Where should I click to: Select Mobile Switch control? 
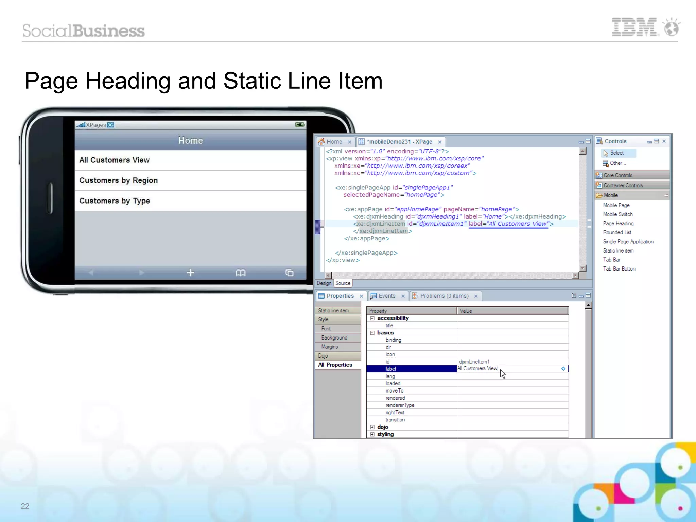click(x=618, y=214)
